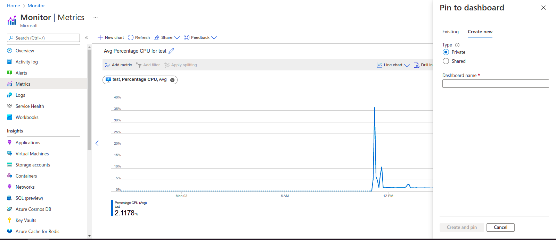Click the Monitor Metrics logo icon
This screenshot has width=556, height=240.
pos(12,20)
